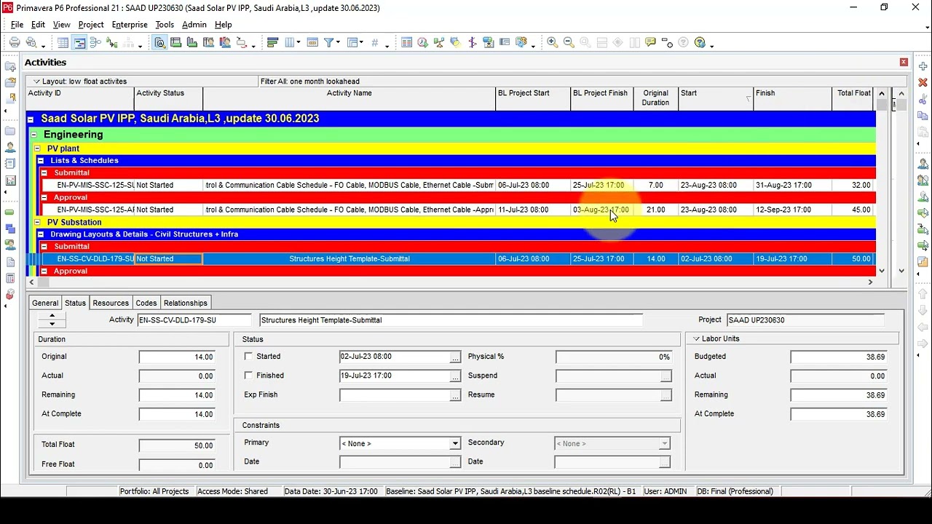Click the activity table vertical scrollbar down arrow

[x=882, y=271]
